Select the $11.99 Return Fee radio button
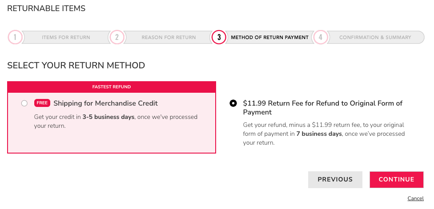Image resolution: width=434 pixels, height=209 pixels. coord(233,103)
